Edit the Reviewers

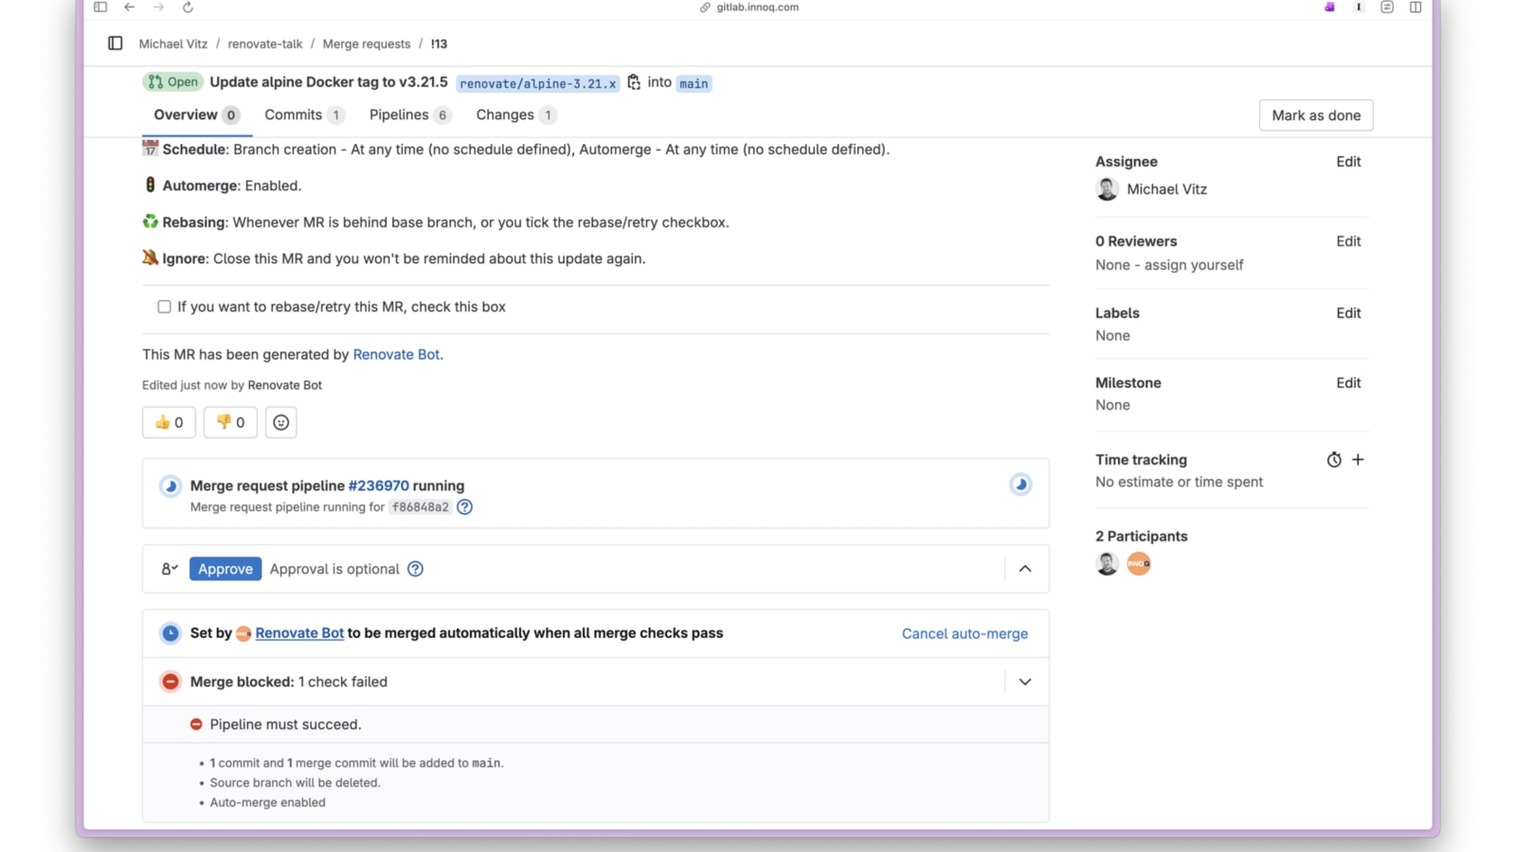[x=1348, y=241]
